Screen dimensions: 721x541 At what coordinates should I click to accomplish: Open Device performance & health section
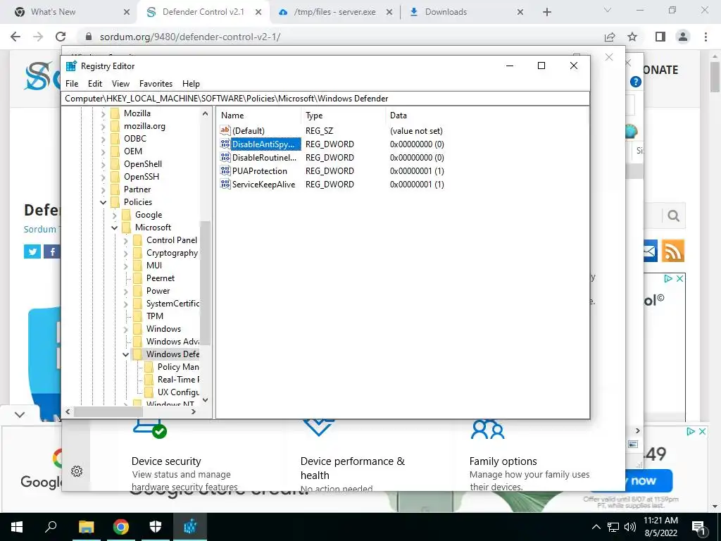(352, 468)
